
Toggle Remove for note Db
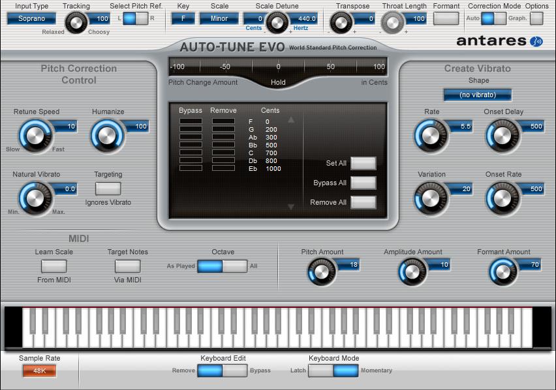(223, 160)
